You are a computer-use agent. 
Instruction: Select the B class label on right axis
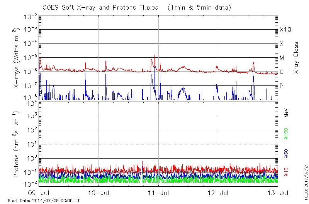[282, 86]
